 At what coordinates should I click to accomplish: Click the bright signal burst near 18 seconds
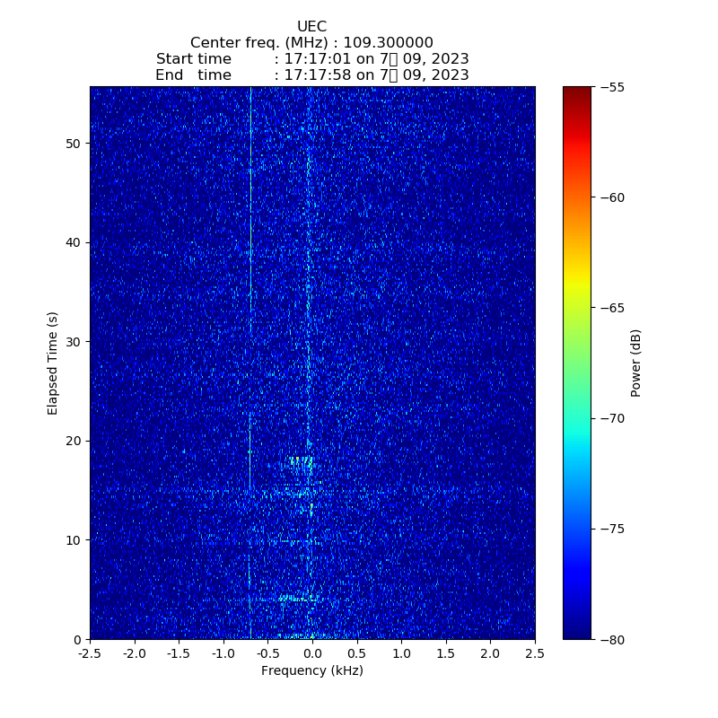[301, 461]
